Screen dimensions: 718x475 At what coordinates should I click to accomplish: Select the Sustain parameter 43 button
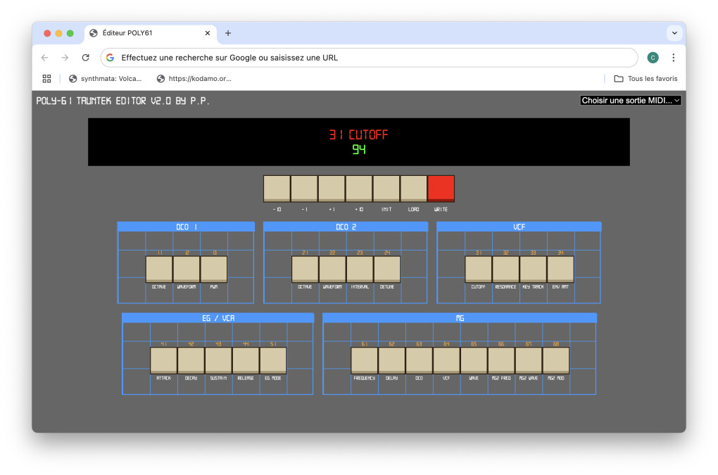pos(218,360)
